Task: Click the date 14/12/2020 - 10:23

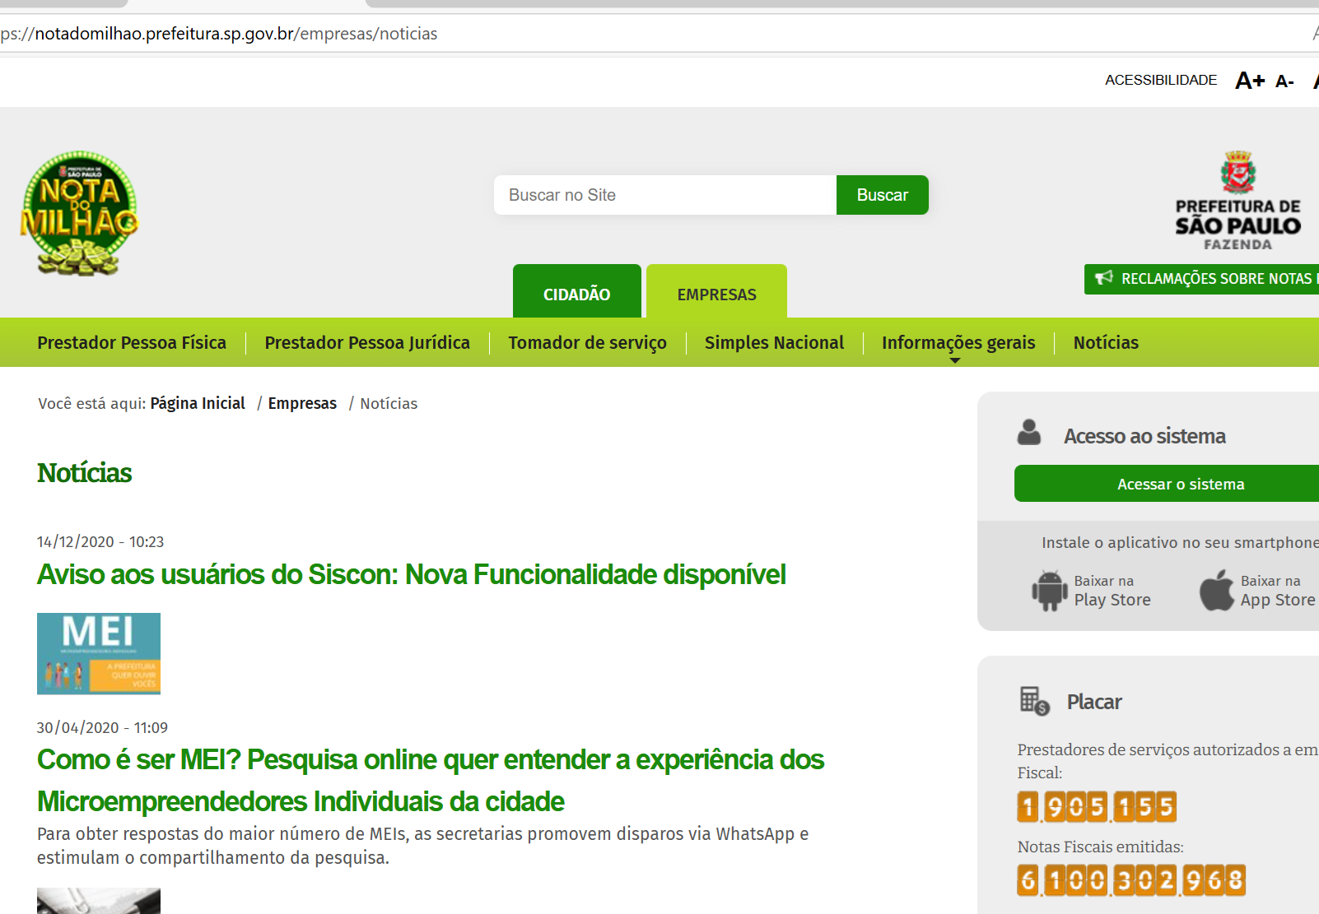Action: [x=100, y=542]
